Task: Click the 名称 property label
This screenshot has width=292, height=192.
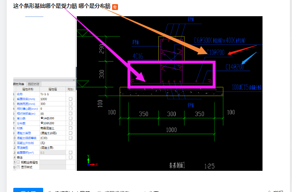Action: tap(20, 94)
